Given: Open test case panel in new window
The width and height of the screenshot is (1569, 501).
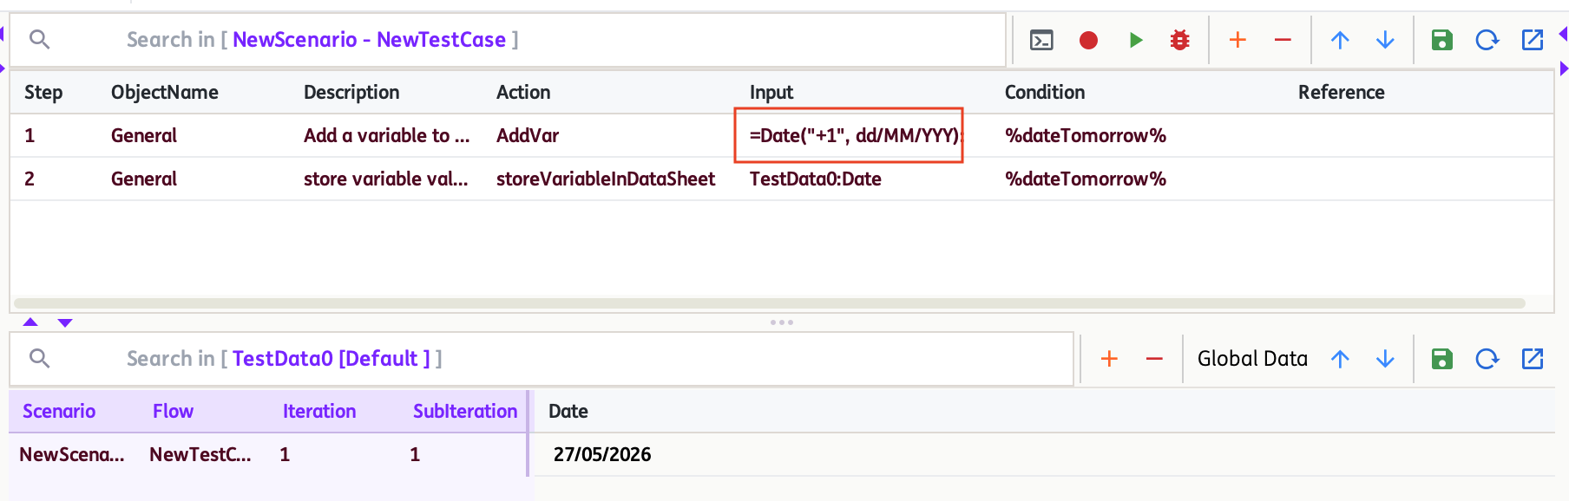Looking at the screenshot, I should [x=1533, y=40].
